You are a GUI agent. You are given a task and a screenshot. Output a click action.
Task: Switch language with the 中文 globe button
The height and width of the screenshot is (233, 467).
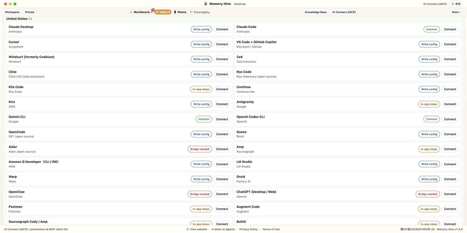[456, 4]
